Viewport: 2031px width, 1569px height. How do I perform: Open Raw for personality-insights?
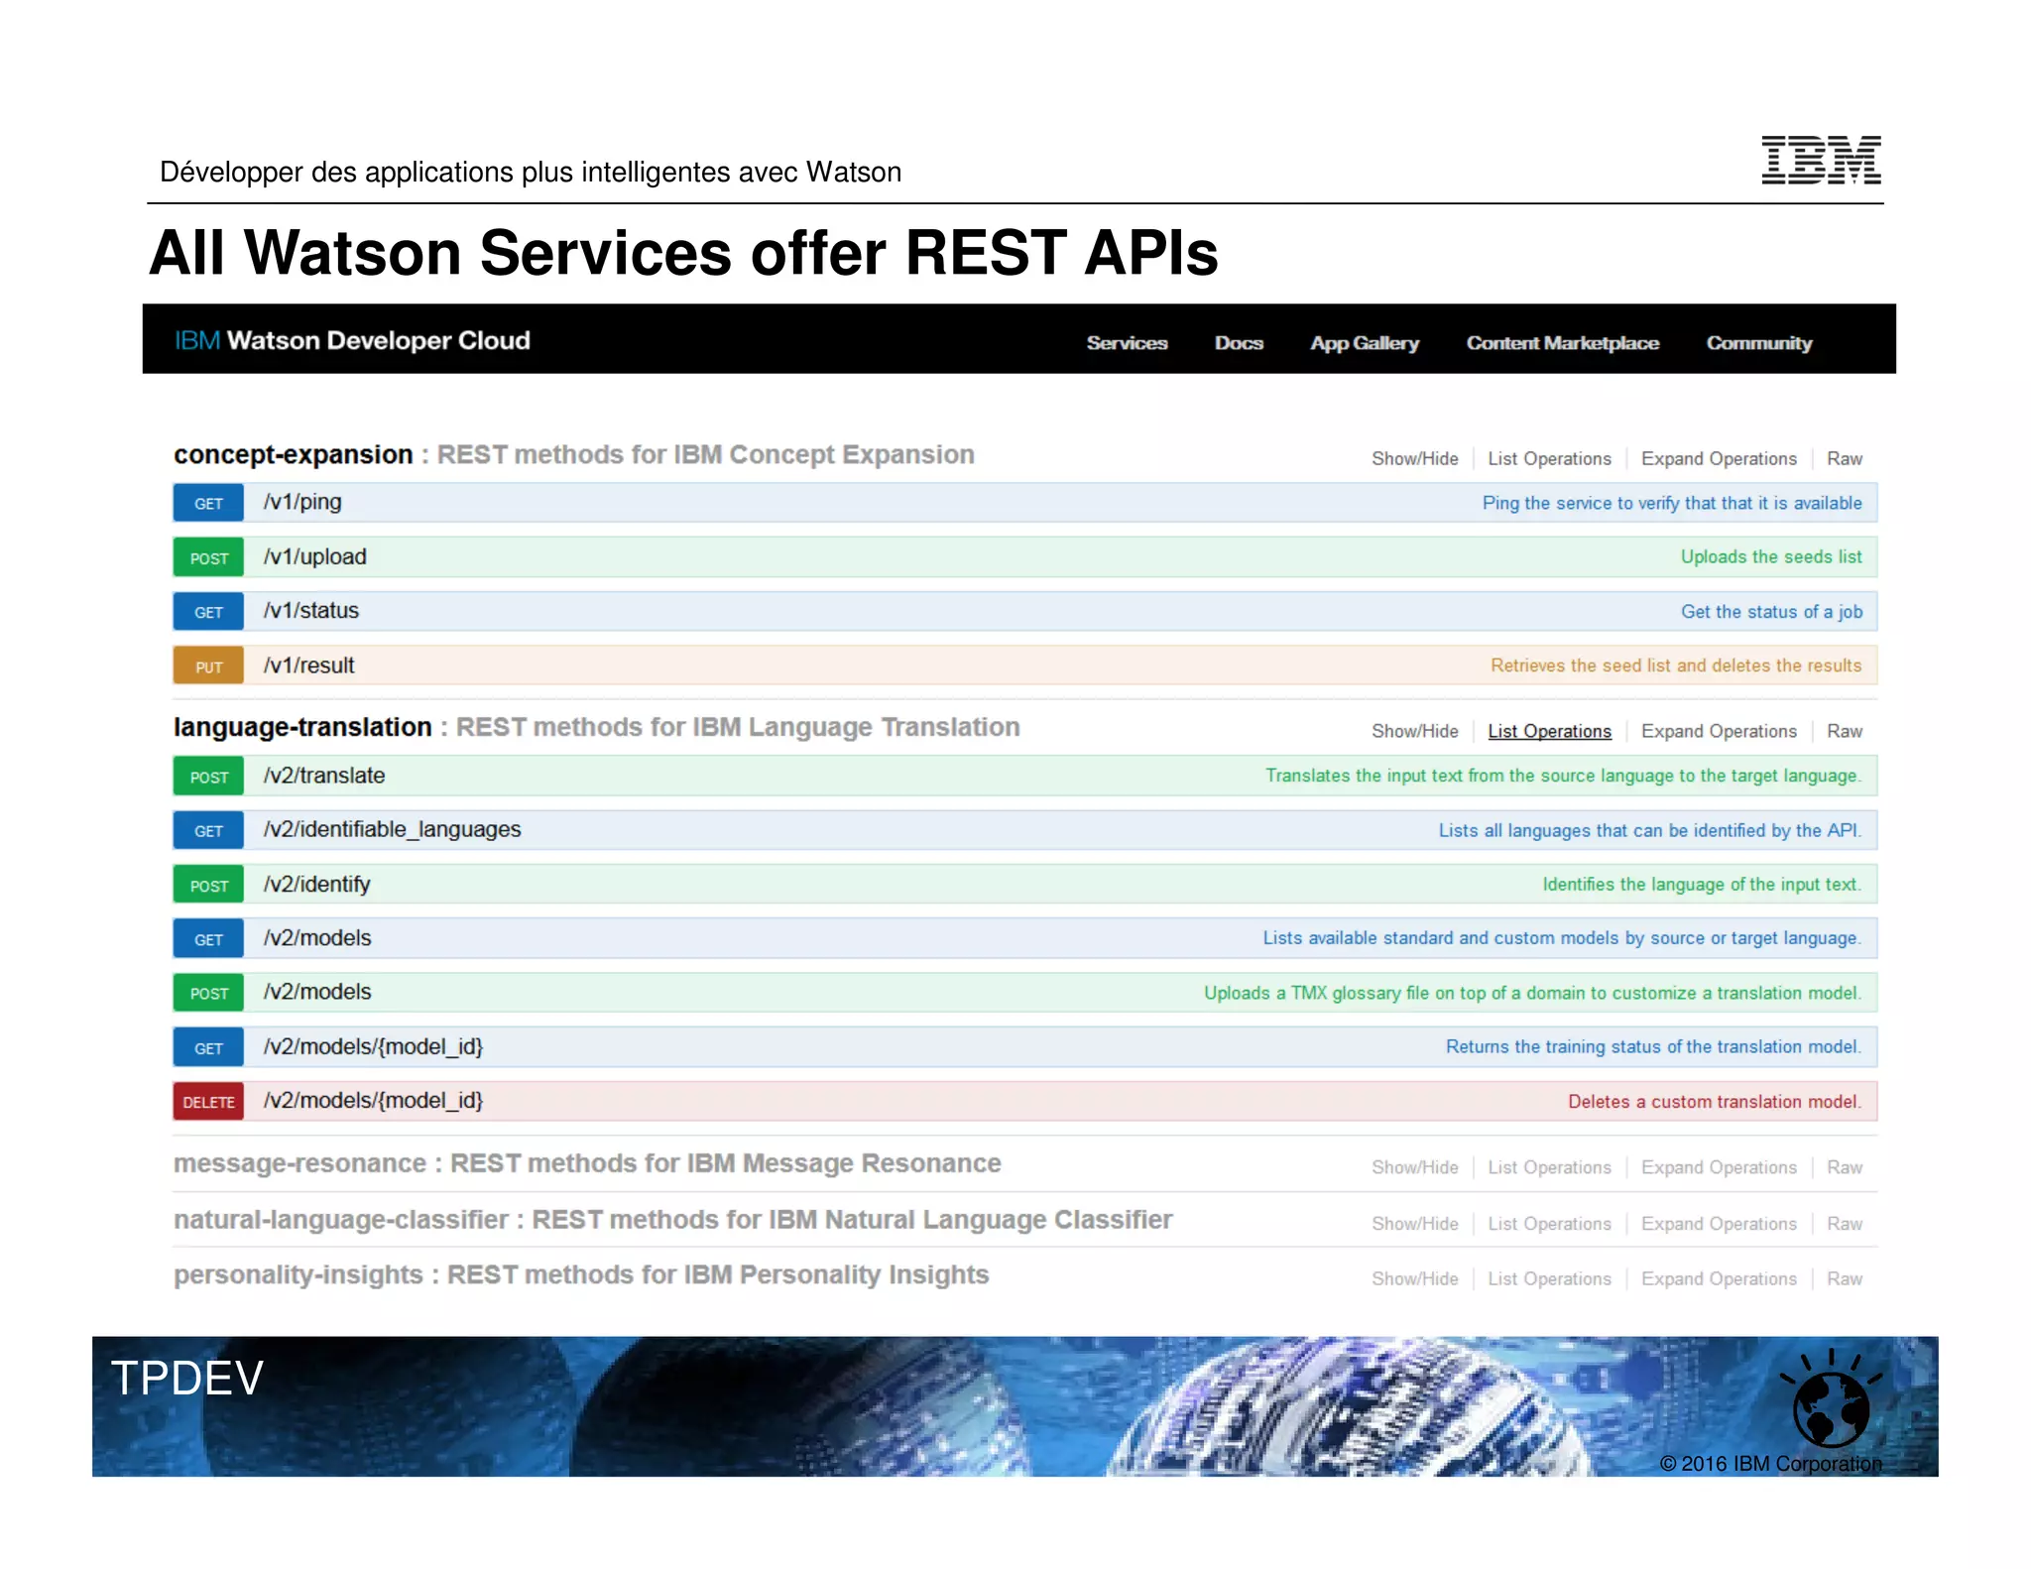tap(1845, 1278)
